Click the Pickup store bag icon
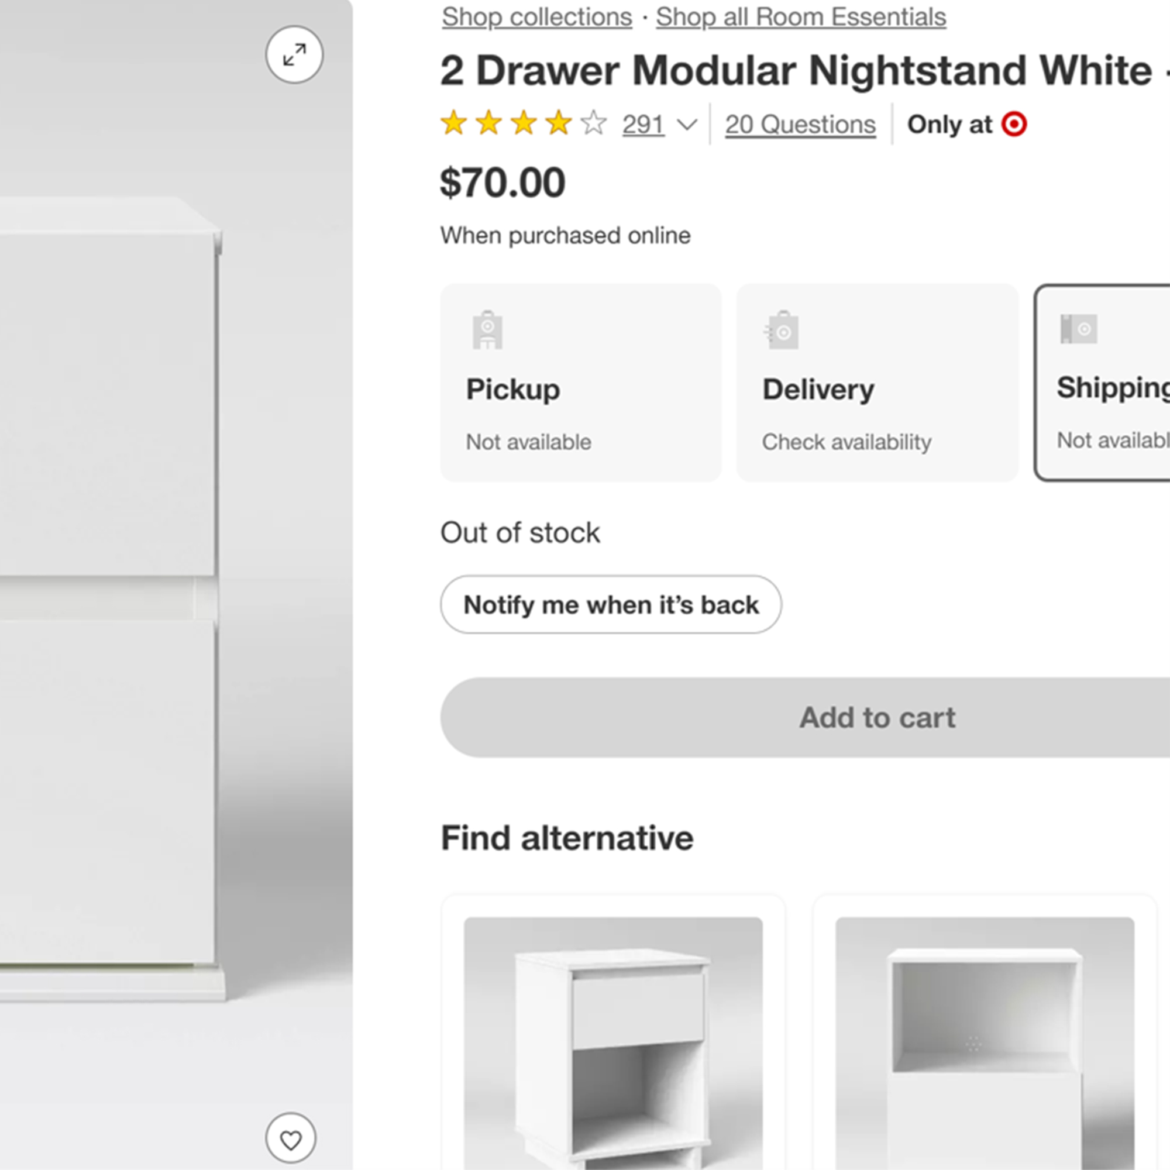The width and height of the screenshot is (1170, 1170). pyautogui.click(x=487, y=330)
